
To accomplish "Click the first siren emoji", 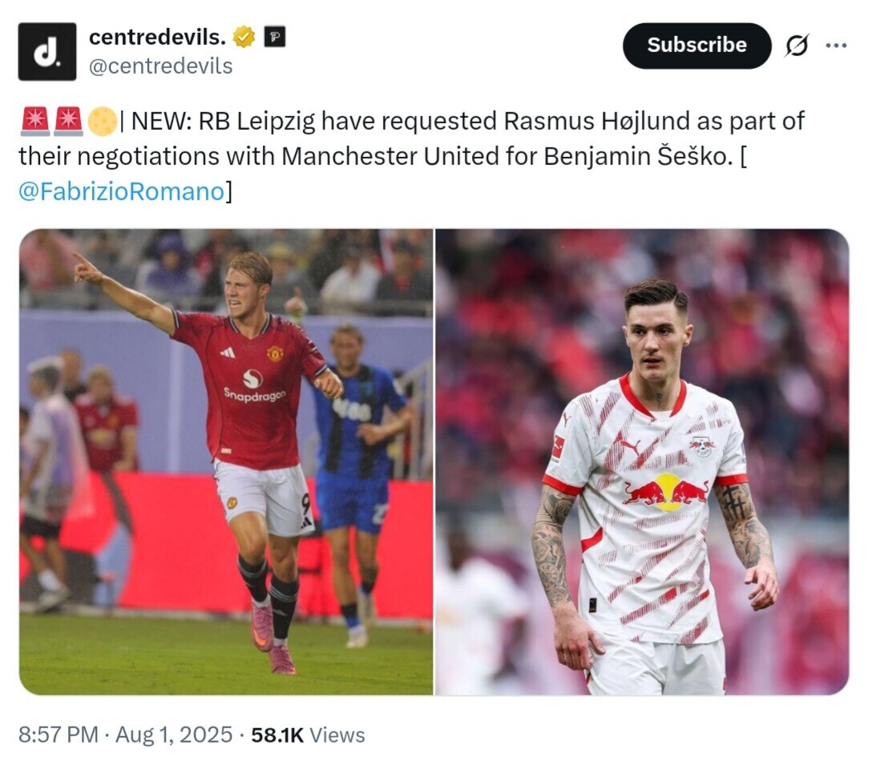I will click(35, 121).
